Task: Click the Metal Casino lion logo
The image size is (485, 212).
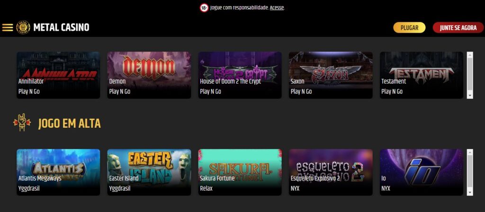Action: point(23,27)
